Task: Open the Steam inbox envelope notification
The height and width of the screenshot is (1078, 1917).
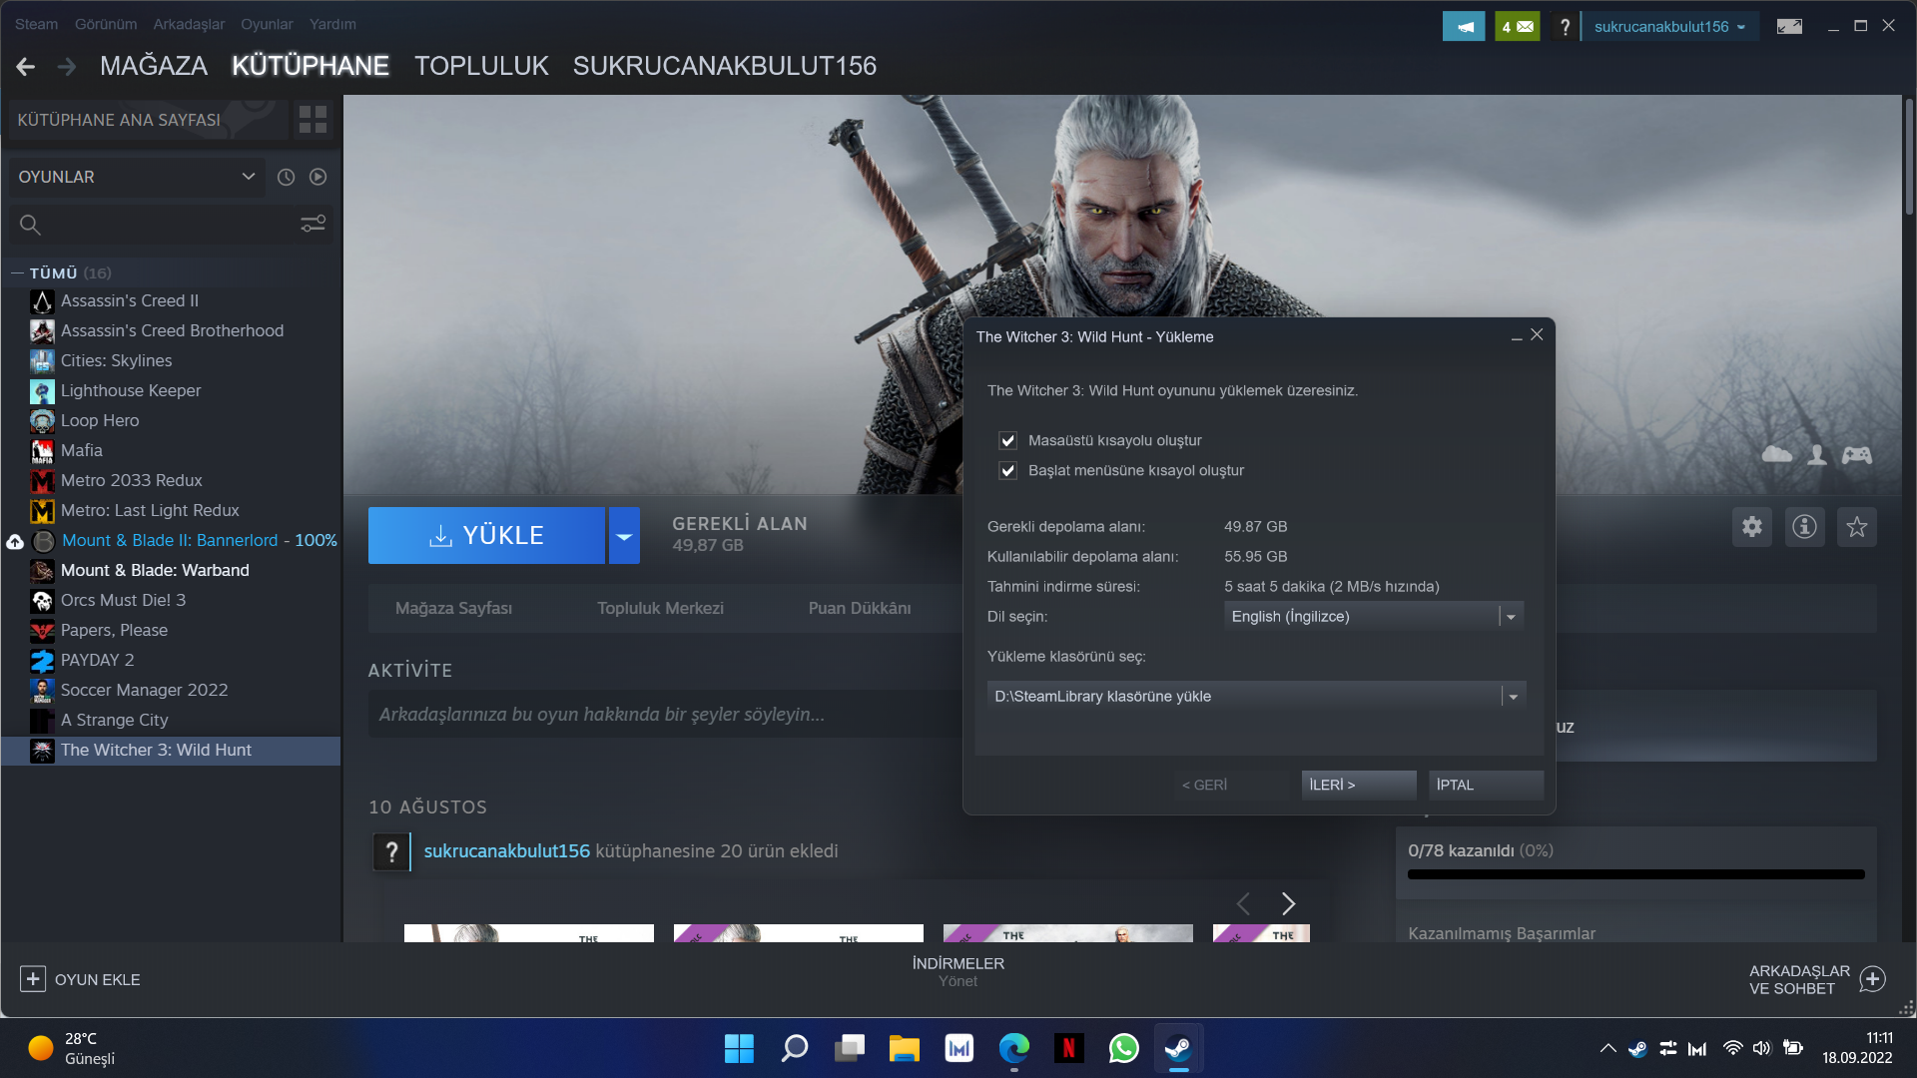Action: 1517,27
